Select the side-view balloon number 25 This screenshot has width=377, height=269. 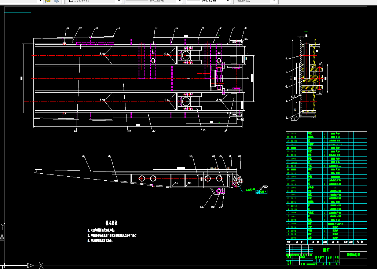pos(109,156)
